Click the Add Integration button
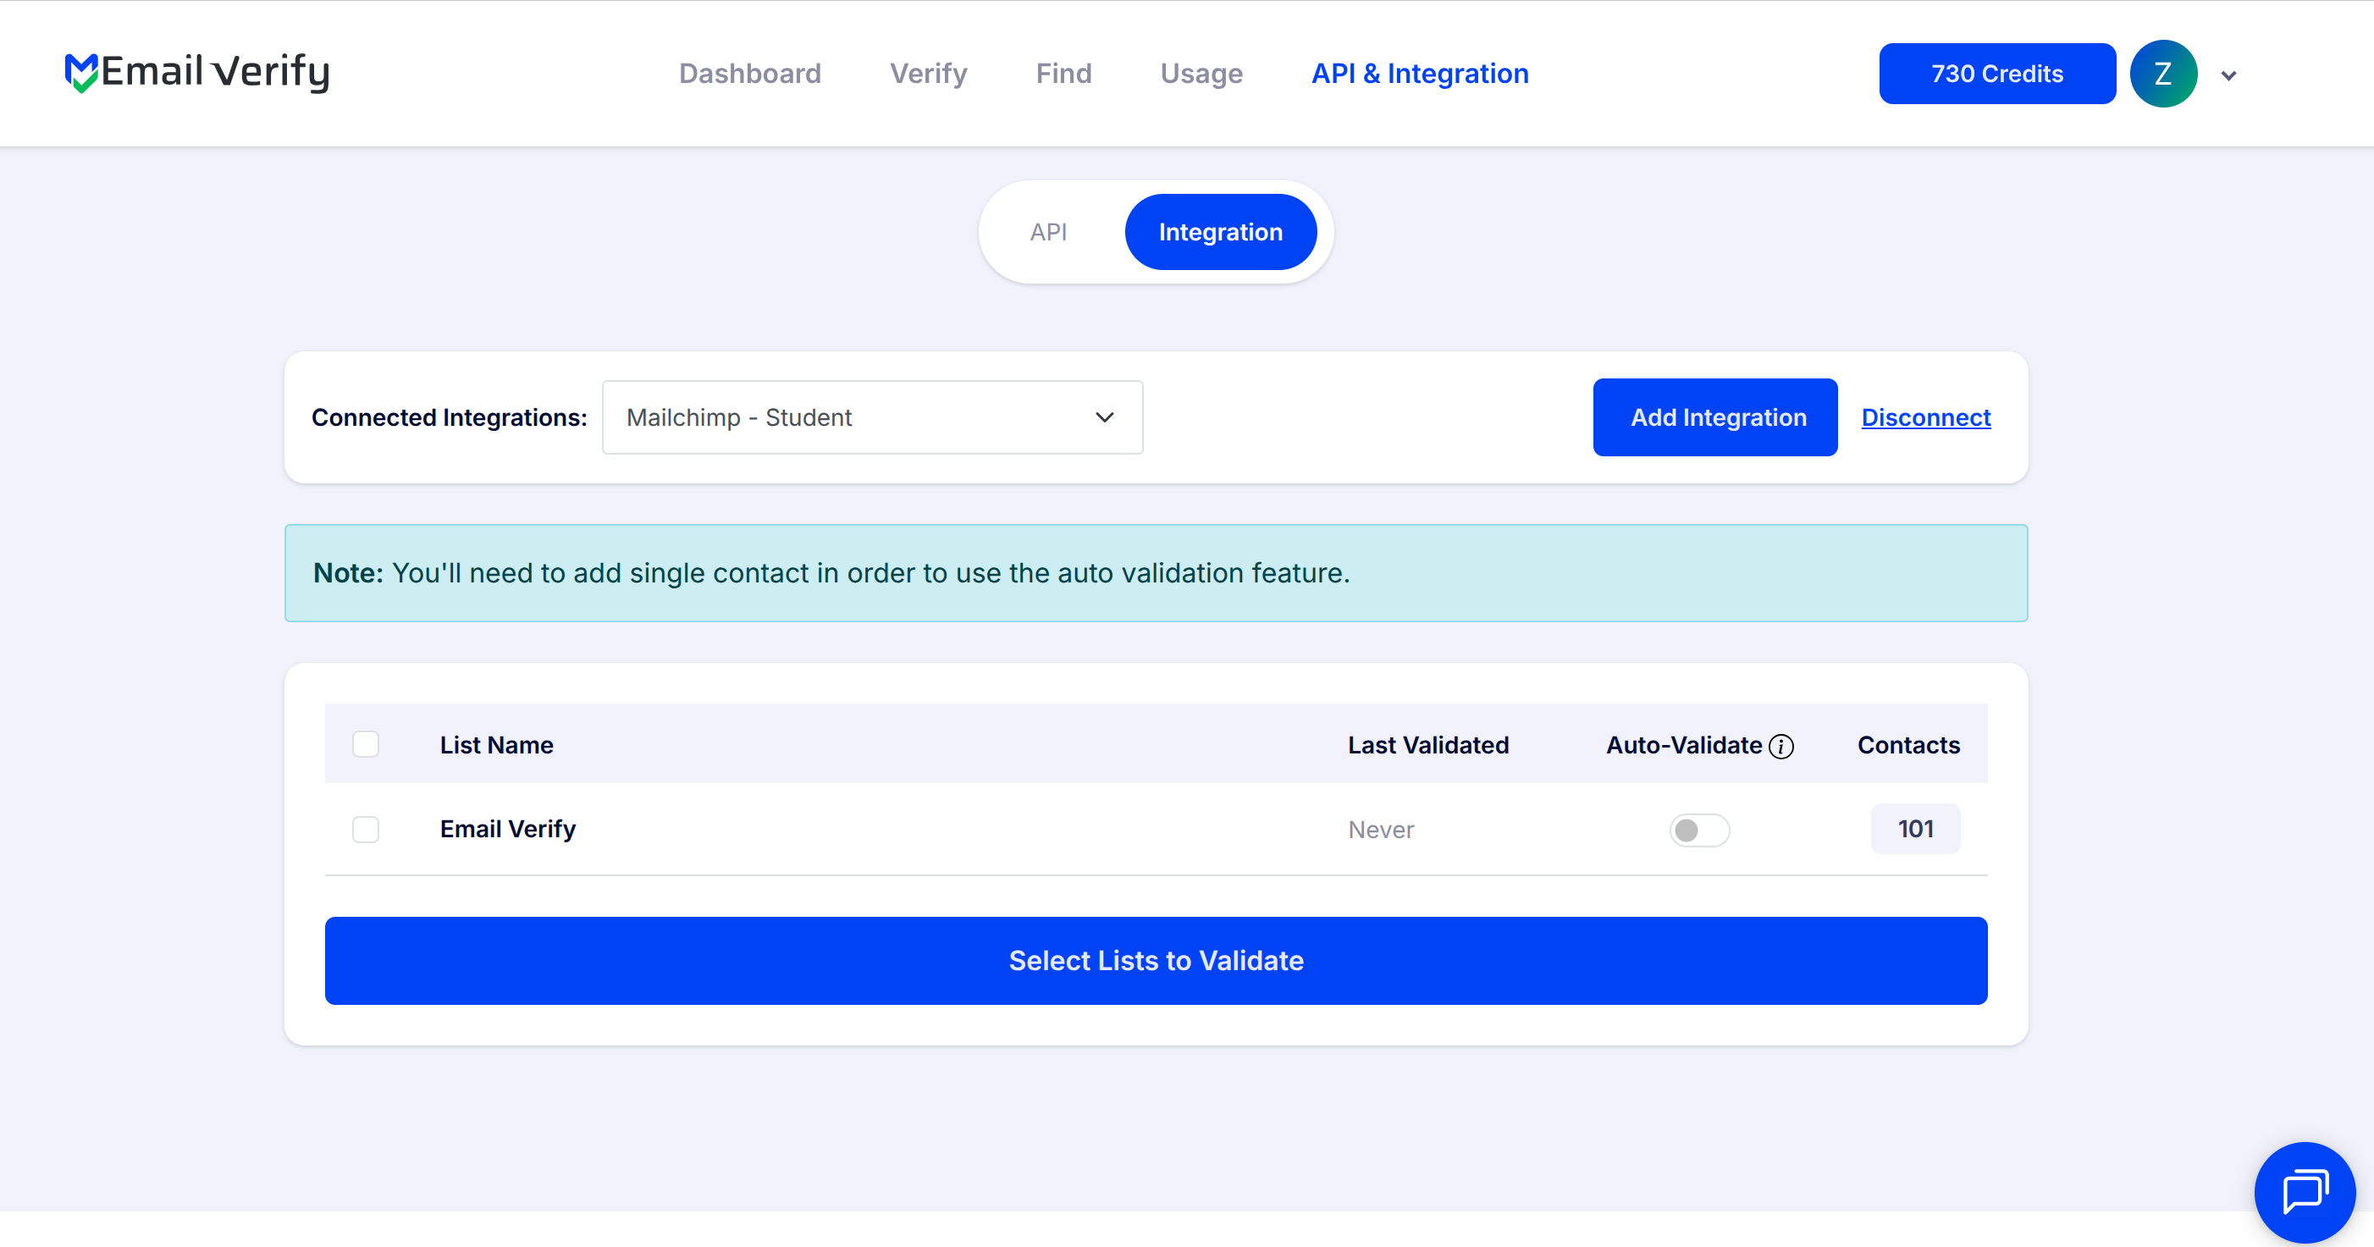 1715,417
